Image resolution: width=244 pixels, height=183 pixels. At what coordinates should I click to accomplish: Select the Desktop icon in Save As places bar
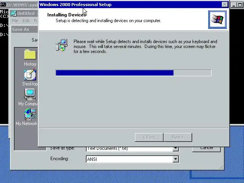coord(30,77)
